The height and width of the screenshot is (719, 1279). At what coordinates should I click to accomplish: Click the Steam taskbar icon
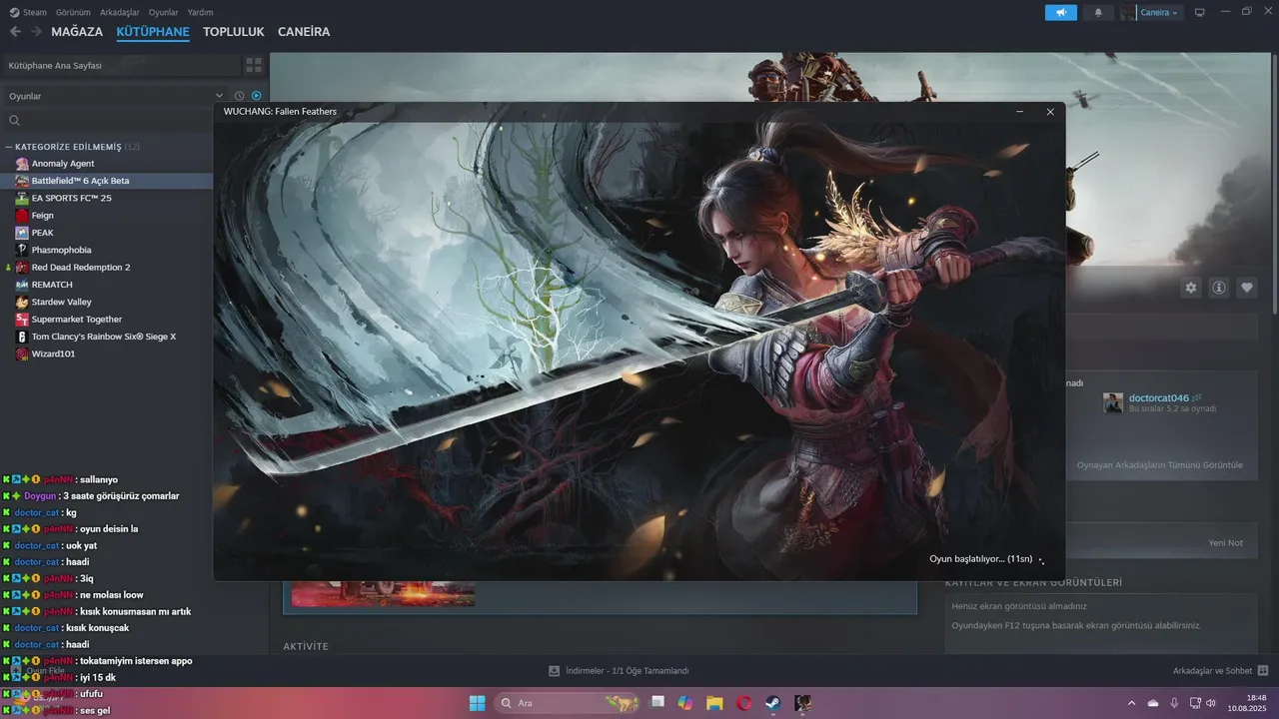point(773,703)
